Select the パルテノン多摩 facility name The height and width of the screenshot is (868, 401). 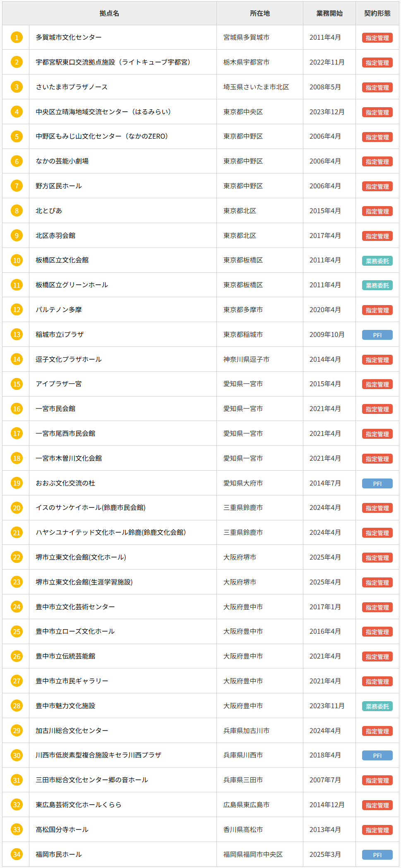59,310
